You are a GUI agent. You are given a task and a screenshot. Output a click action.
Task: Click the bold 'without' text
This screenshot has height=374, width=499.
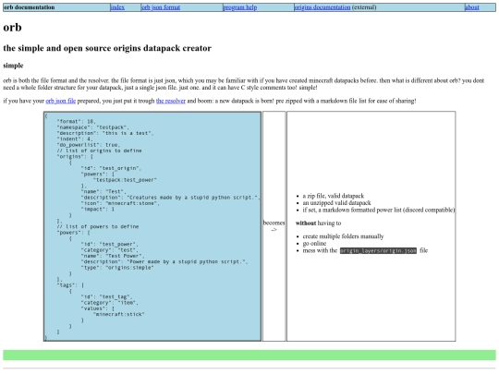pos(306,223)
